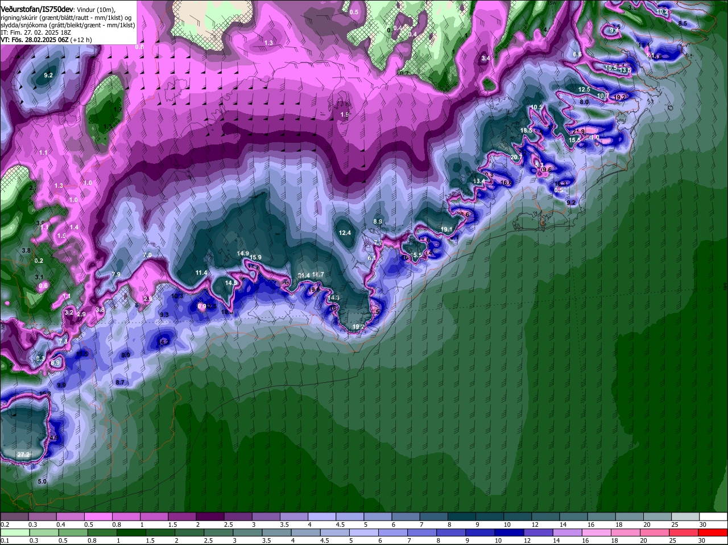Image resolution: width=728 pixels, height=545 pixels.
Task: Click the 11.4 value on the map
Action: pyautogui.click(x=201, y=272)
